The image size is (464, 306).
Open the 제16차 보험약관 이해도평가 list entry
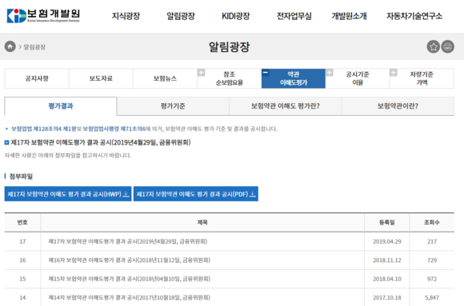(x=130, y=260)
